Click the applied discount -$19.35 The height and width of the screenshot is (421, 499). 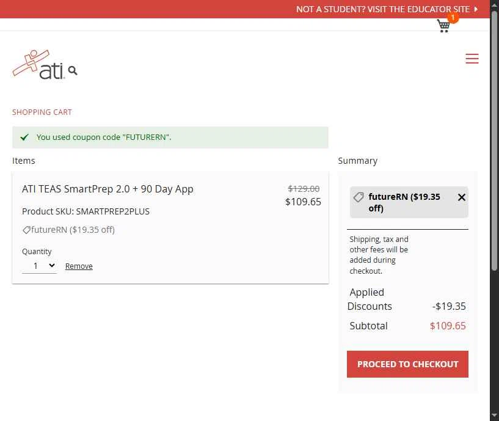tap(449, 306)
